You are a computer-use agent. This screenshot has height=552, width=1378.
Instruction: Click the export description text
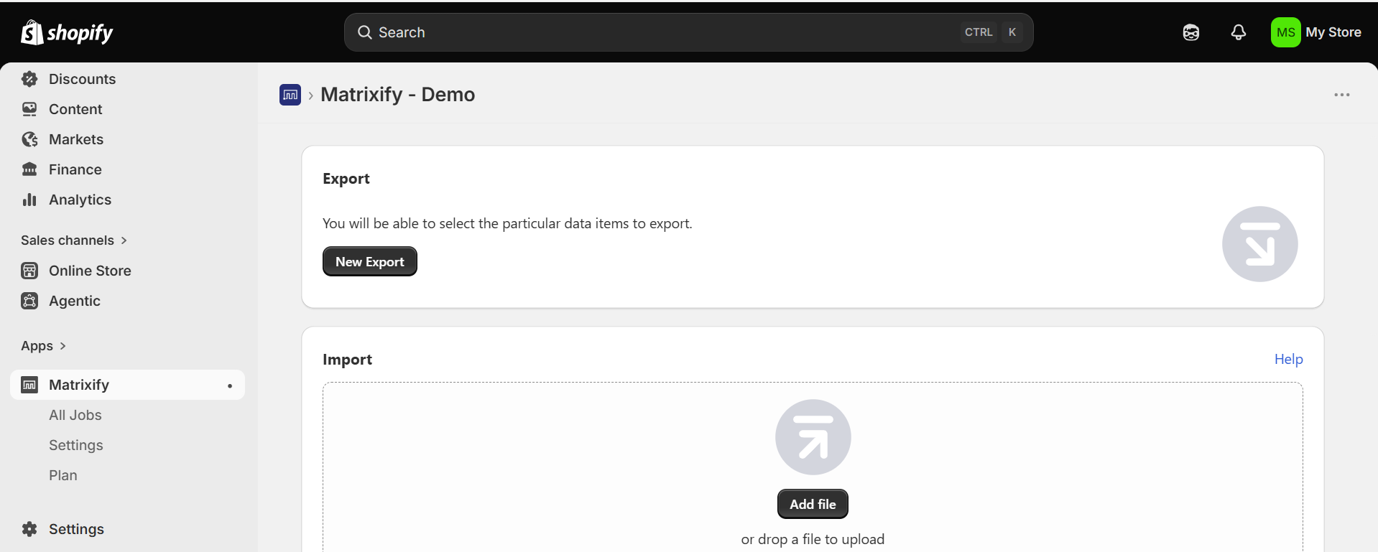[507, 223]
